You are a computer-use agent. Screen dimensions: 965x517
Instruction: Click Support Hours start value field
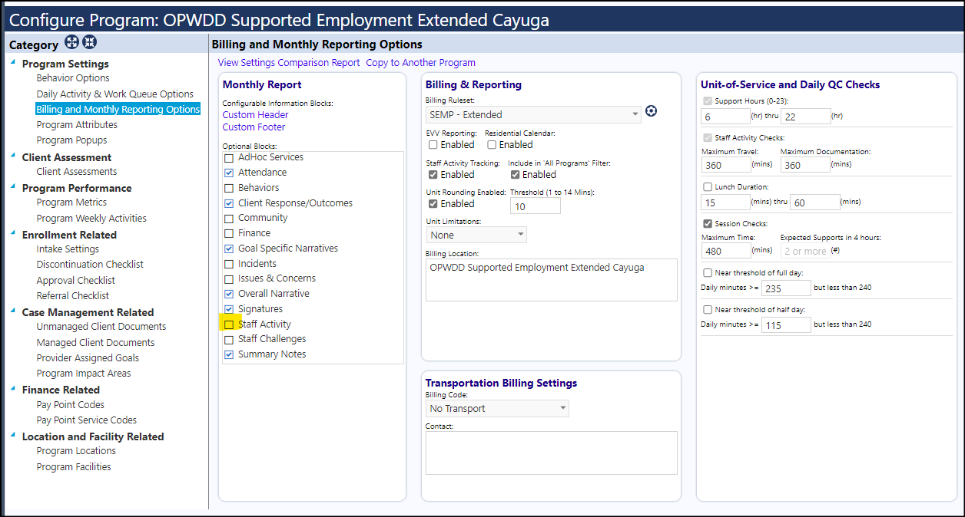pyautogui.click(x=726, y=116)
